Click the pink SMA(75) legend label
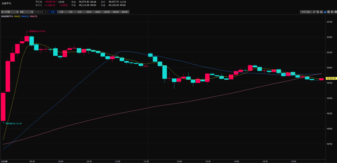The height and width of the screenshot is (163, 337). 33,16
